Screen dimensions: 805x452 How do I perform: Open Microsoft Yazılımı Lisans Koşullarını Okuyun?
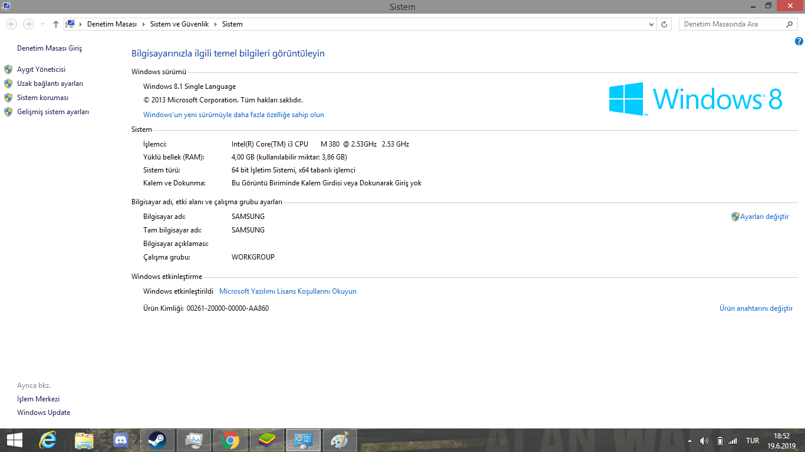[x=288, y=291]
